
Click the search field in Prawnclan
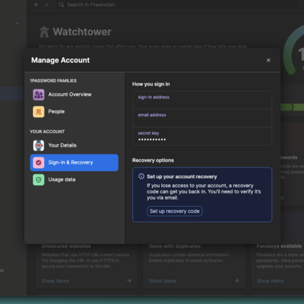coord(176,5)
